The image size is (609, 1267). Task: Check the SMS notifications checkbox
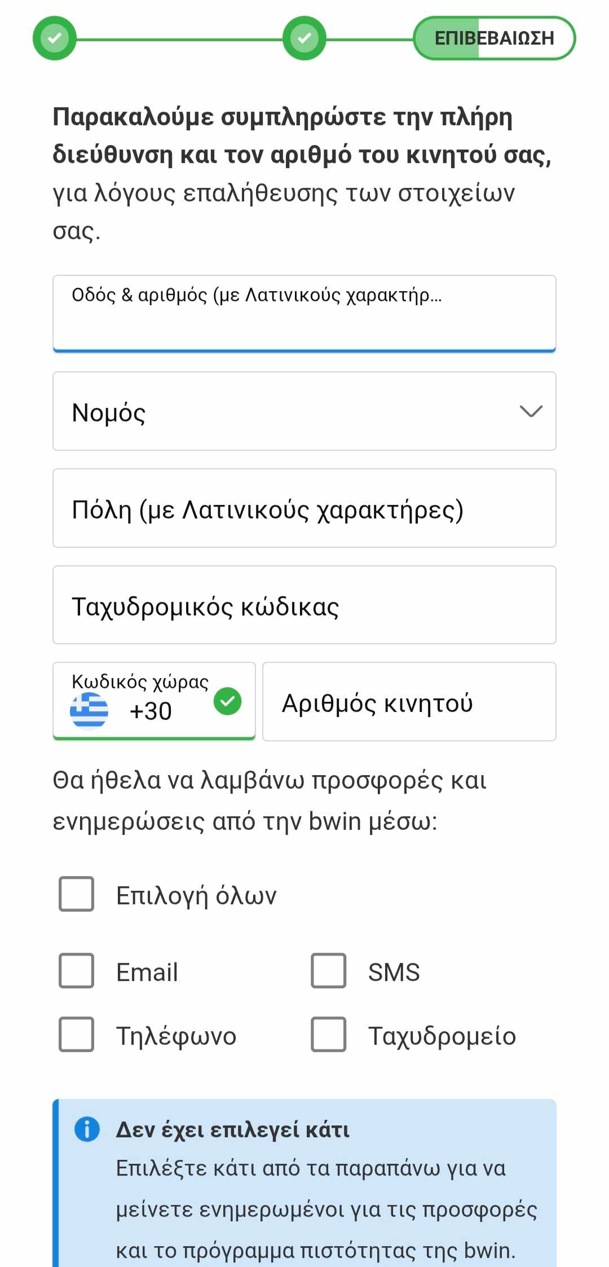[x=329, y=971]
